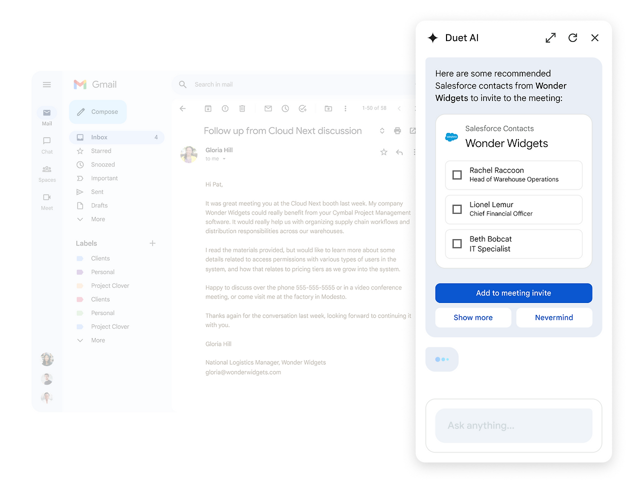Go back to inbox with the arrow icon

183,108
